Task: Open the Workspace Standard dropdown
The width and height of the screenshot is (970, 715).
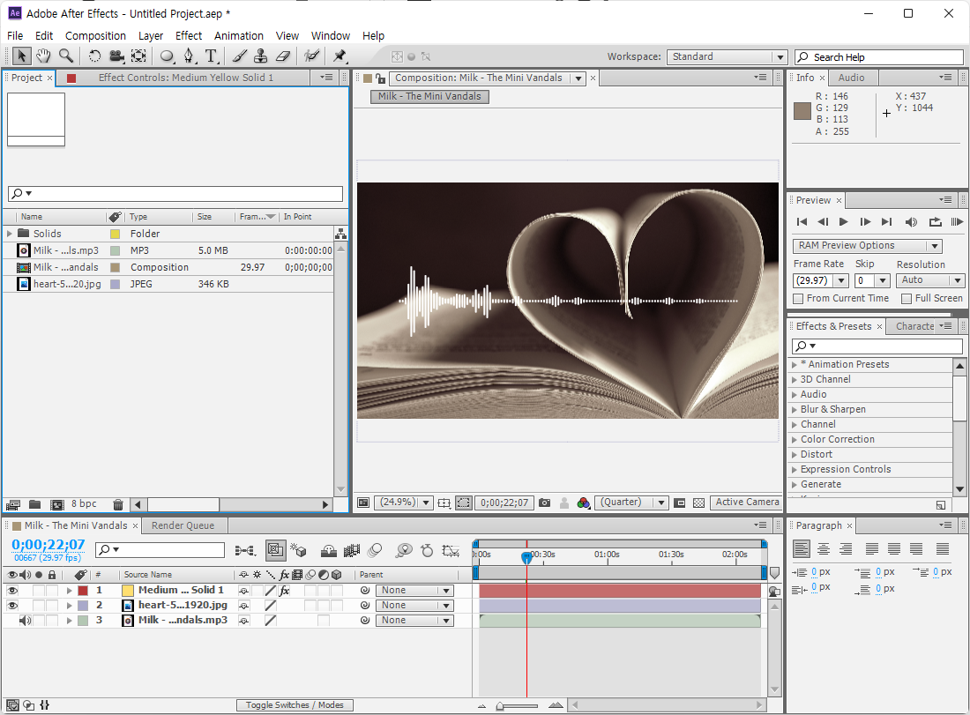Action: pyautogui.click(x=727, y=56)
